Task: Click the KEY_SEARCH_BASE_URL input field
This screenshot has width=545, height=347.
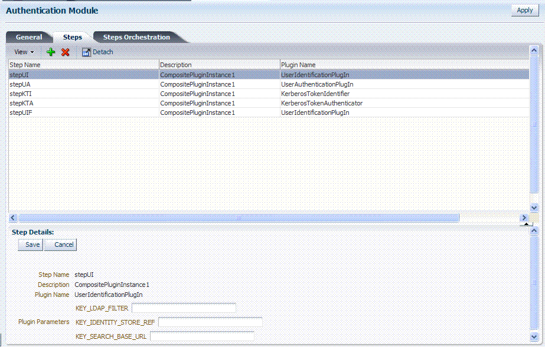Action: [202, 336]
